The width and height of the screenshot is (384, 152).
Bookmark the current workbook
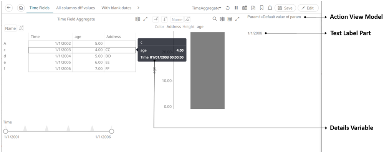(x=262, y=8)
